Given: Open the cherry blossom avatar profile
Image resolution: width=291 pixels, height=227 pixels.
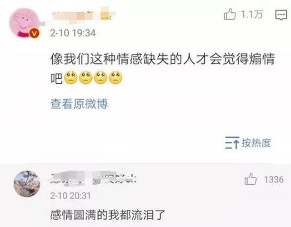Looking at the screenshot, I should pyautogui.click(x=27, y=184).
